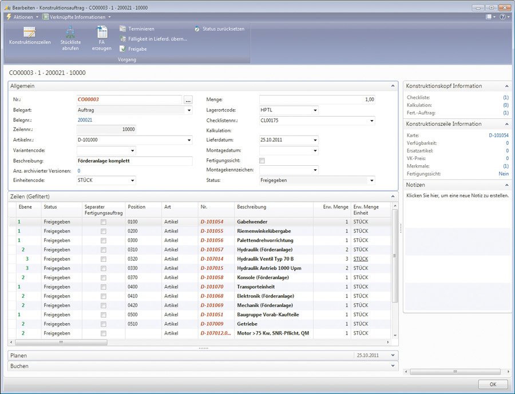Image resolution: width=515 pixels, height=394 pixels.
Task: Select the Terminieren action icon
Action: pos(123,29)
